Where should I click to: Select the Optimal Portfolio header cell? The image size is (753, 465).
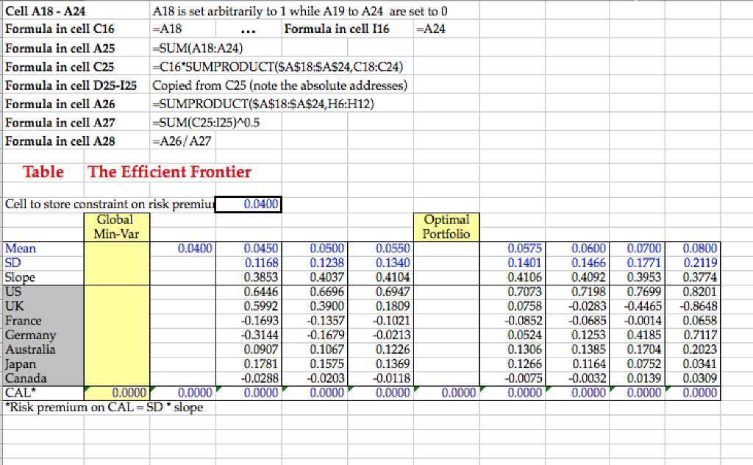point(446,226)
